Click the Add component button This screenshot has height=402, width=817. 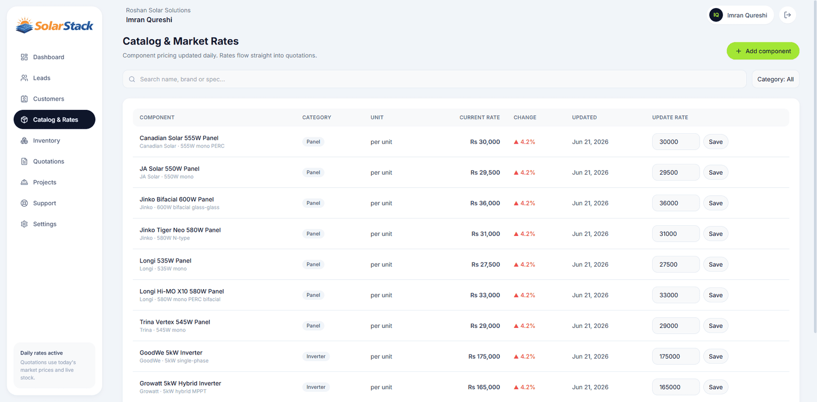pyautogui.click(x=763, y=51)
